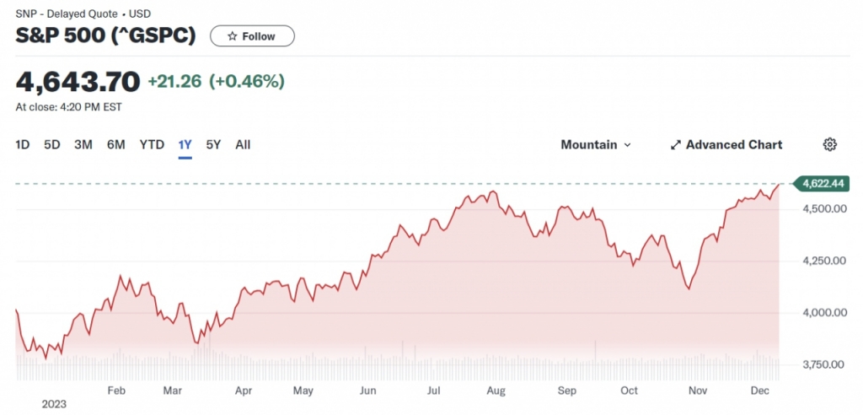863x415 pixels.
Task: Select the All time range
Action: [x=243, y=144]
